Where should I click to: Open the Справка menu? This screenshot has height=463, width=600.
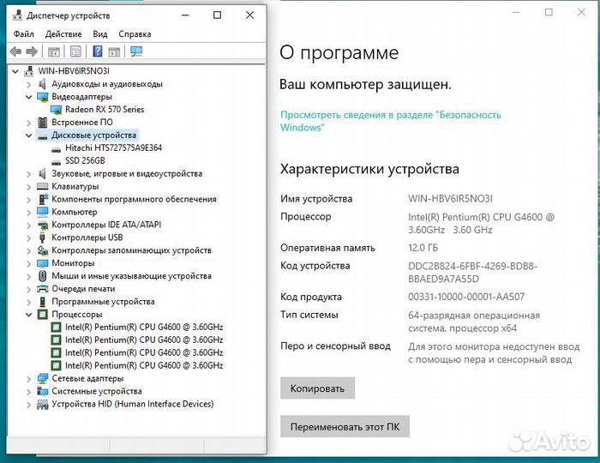[x=135, y=34]
